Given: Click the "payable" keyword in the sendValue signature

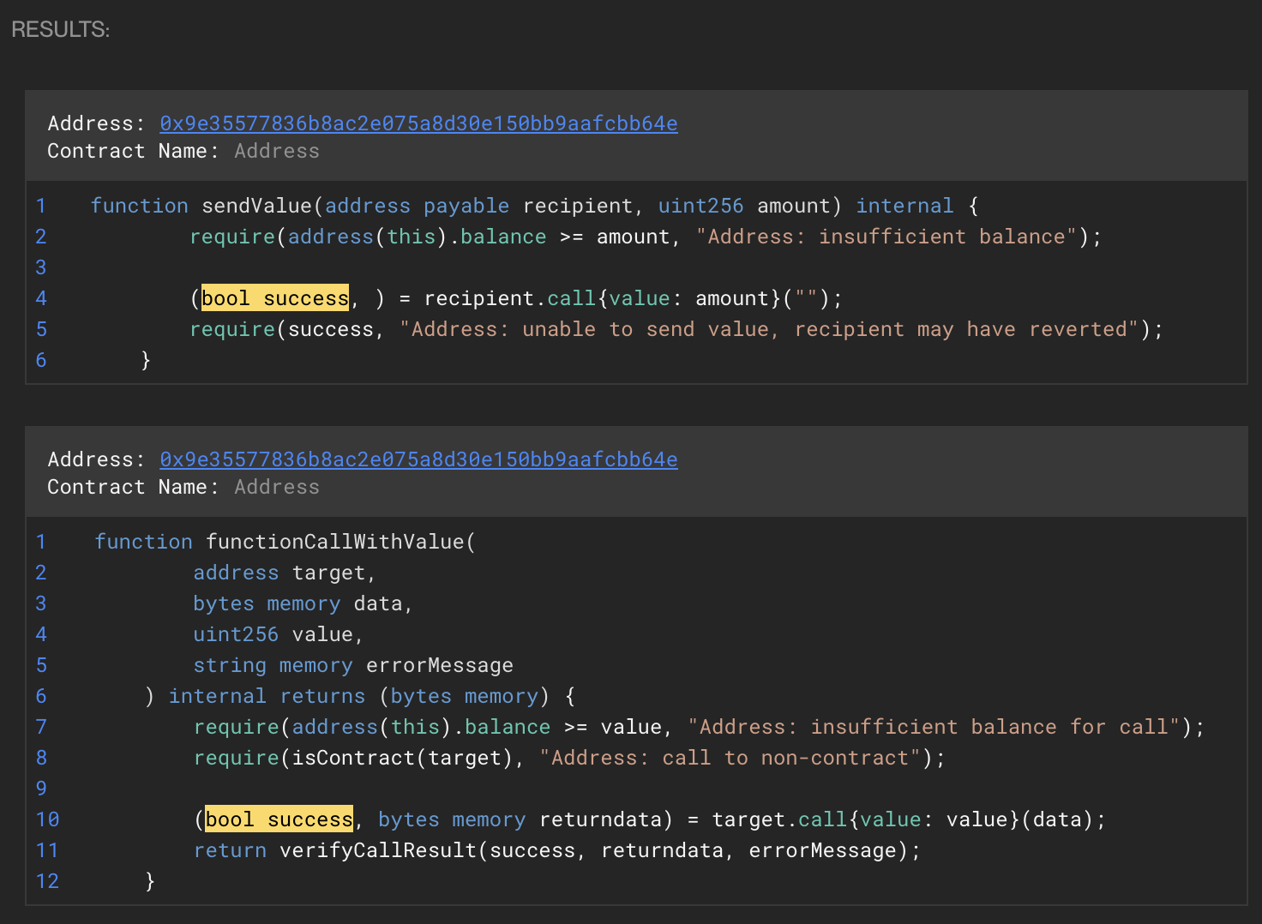Looking at the screenshot, I should 466,206.
